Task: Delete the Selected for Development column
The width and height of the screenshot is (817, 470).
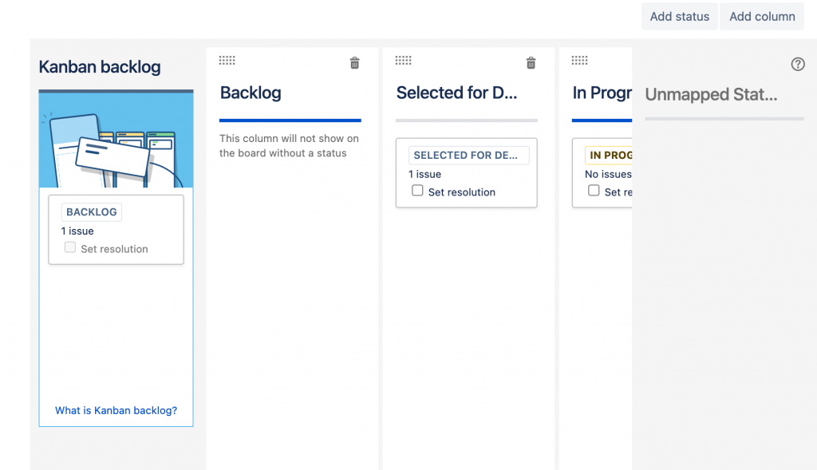Action: (531, 63)
